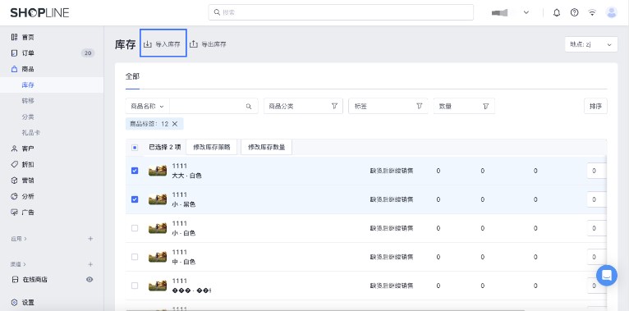Uncheck the 小 · 黑色 variant checkbox
The image size is (629, 311).
coord(135,199)
